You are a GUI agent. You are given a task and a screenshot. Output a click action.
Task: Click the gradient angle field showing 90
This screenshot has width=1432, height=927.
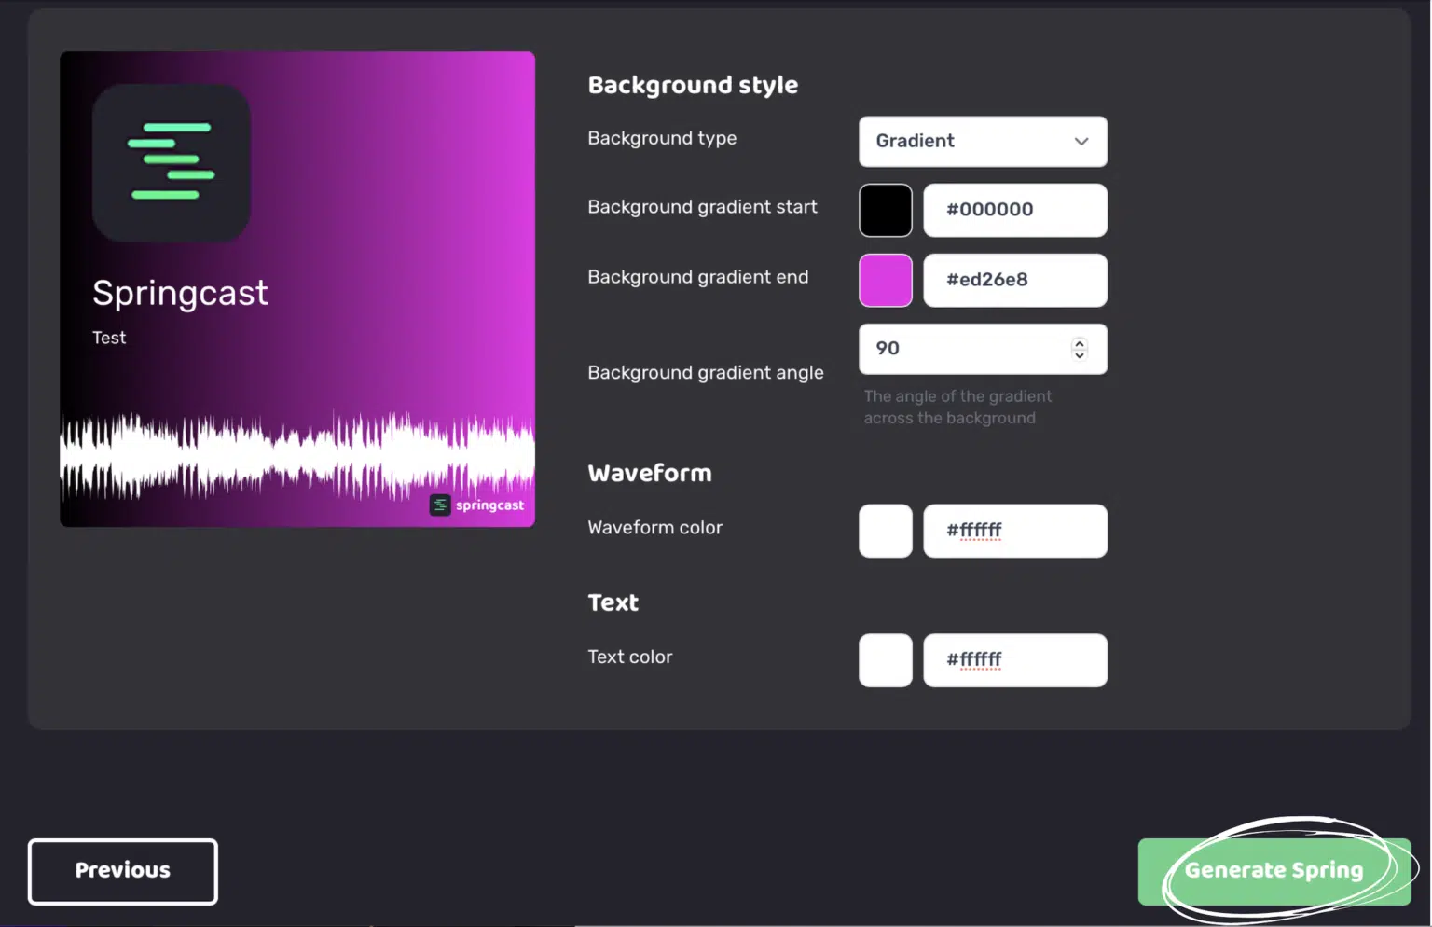[983, 349]
